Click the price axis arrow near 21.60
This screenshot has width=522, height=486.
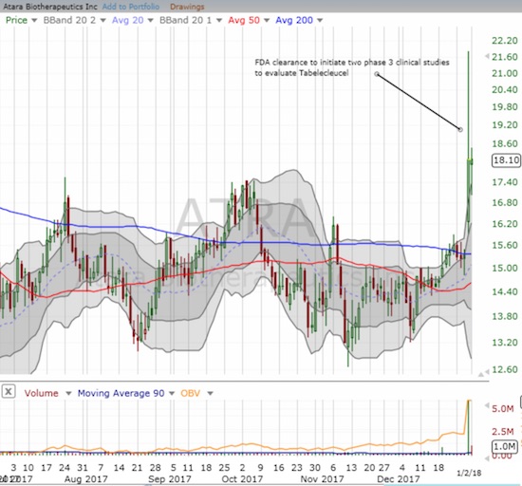[487, 56]
